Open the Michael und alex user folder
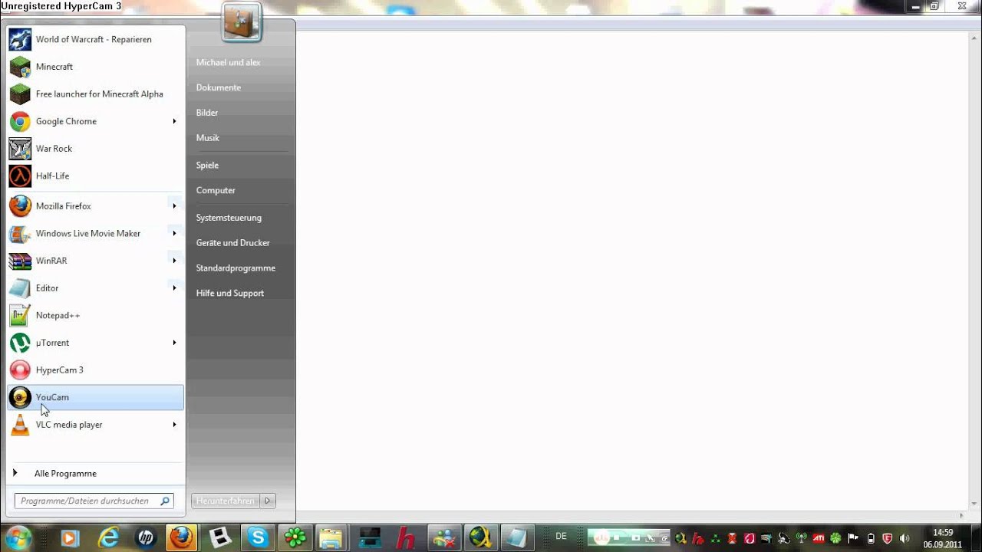 (x=229, y=62)
